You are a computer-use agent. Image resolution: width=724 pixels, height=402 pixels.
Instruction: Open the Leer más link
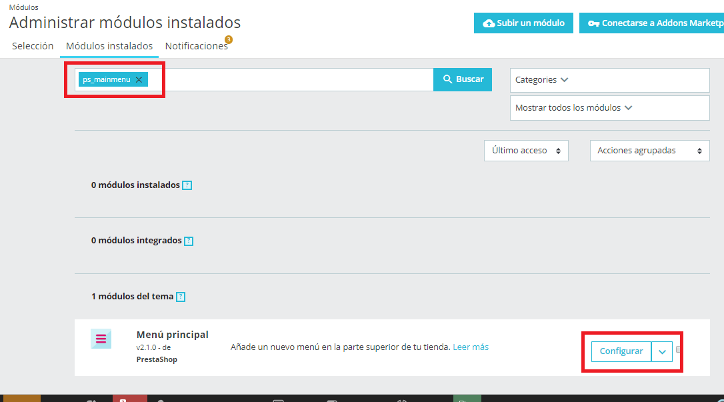pos(471,347)
